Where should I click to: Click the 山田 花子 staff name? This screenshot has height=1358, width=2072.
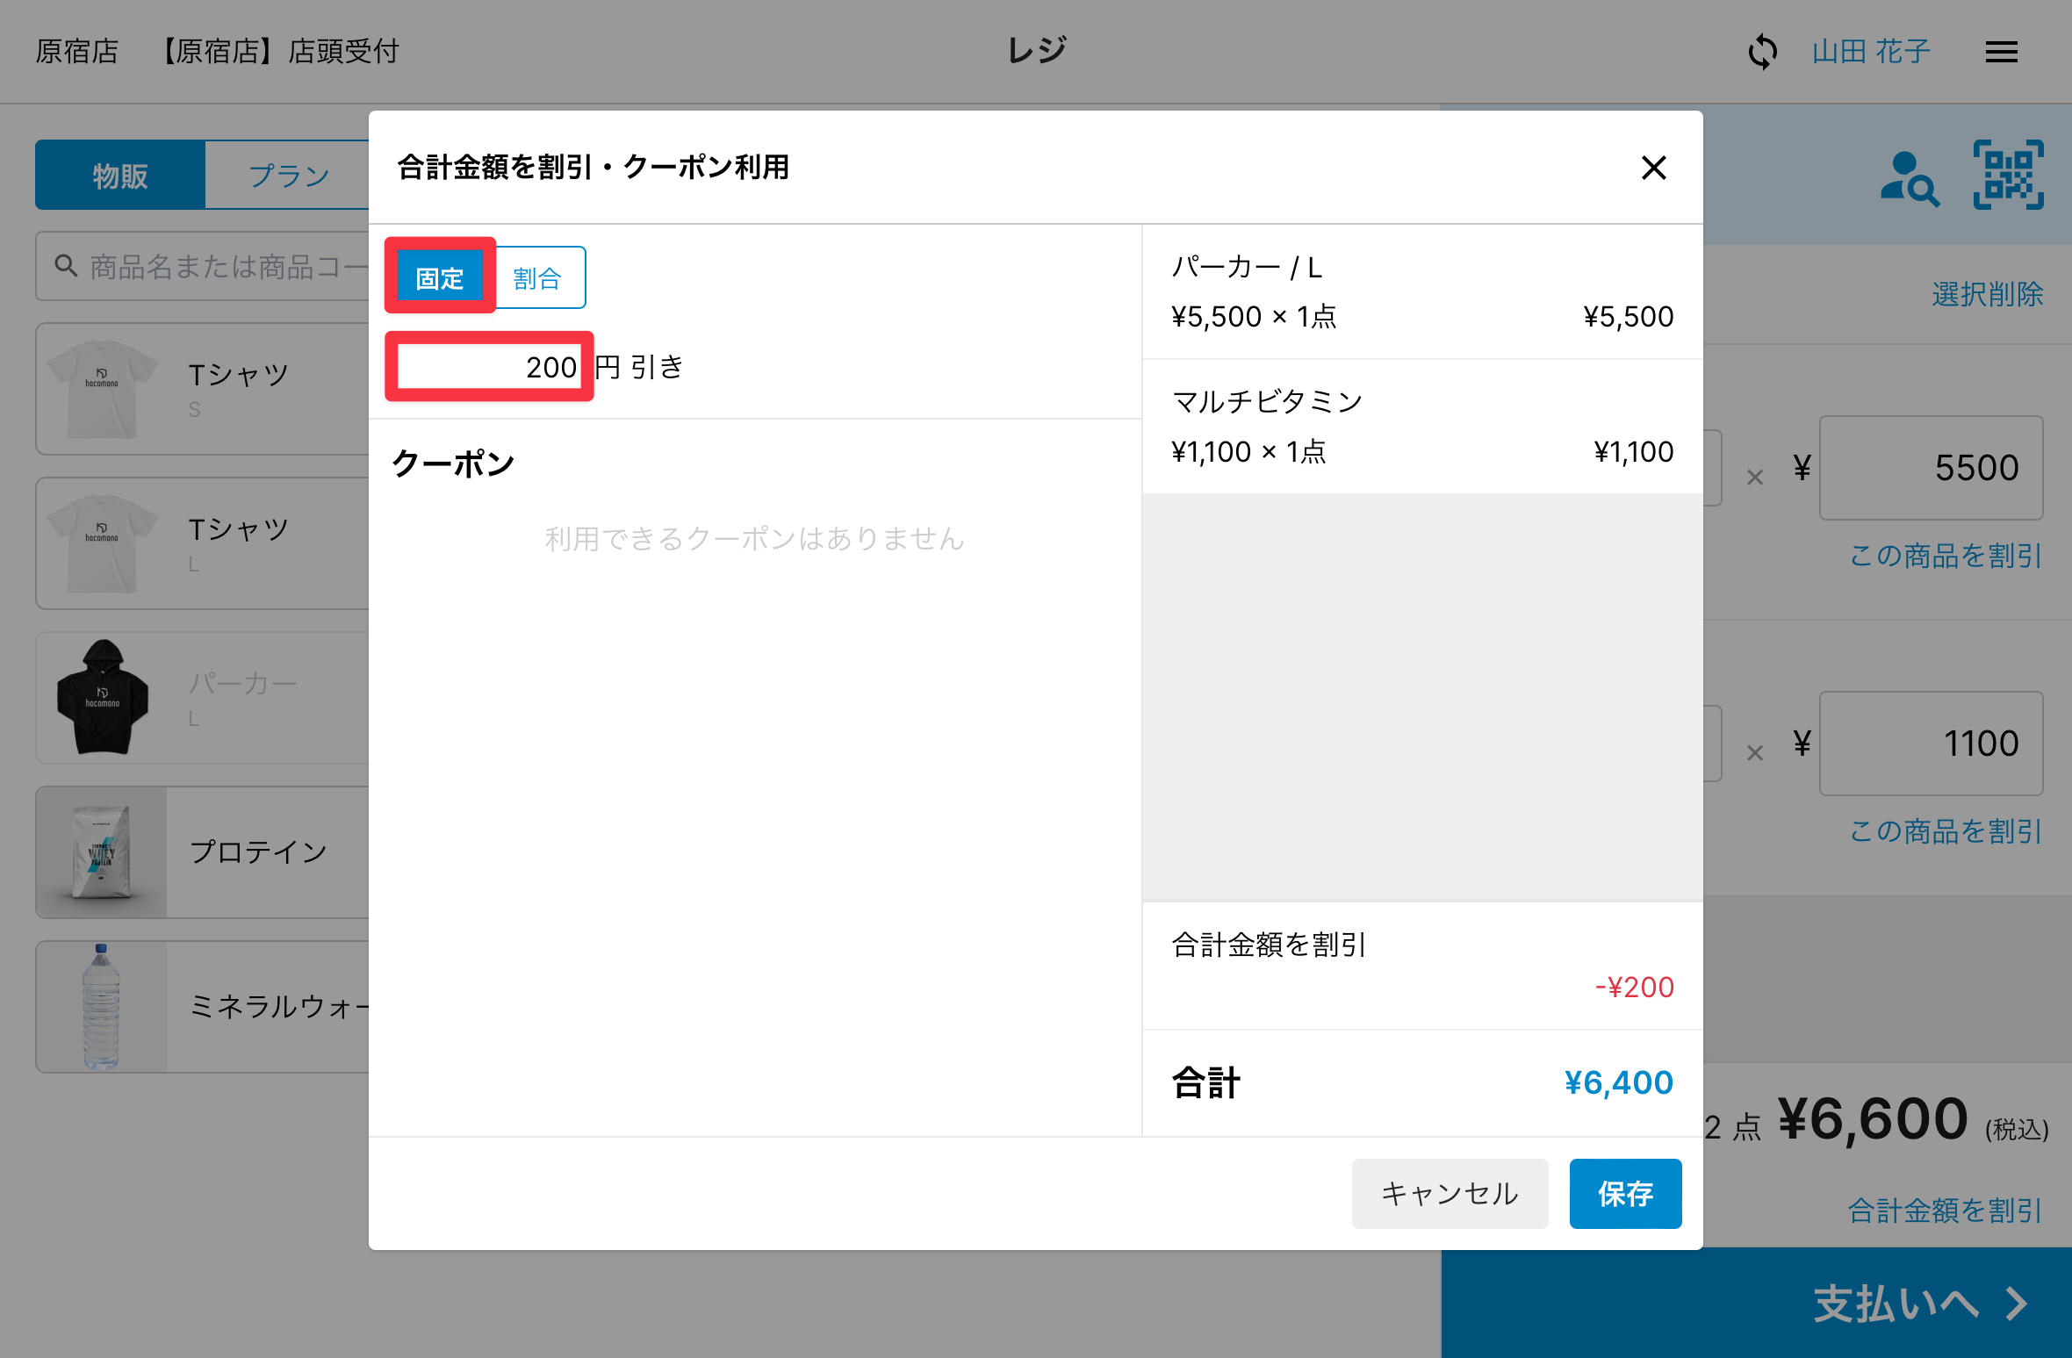click(x=1871, y=52)
